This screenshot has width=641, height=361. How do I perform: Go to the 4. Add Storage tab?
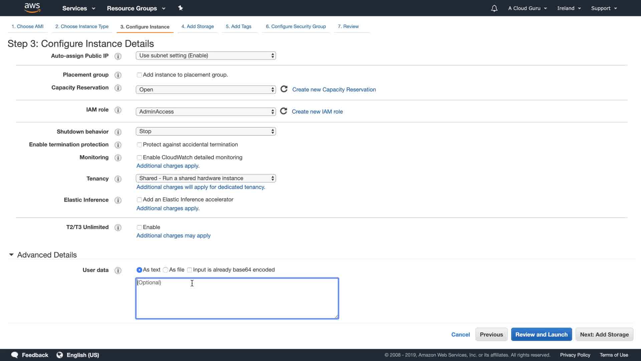pos(198,26)
